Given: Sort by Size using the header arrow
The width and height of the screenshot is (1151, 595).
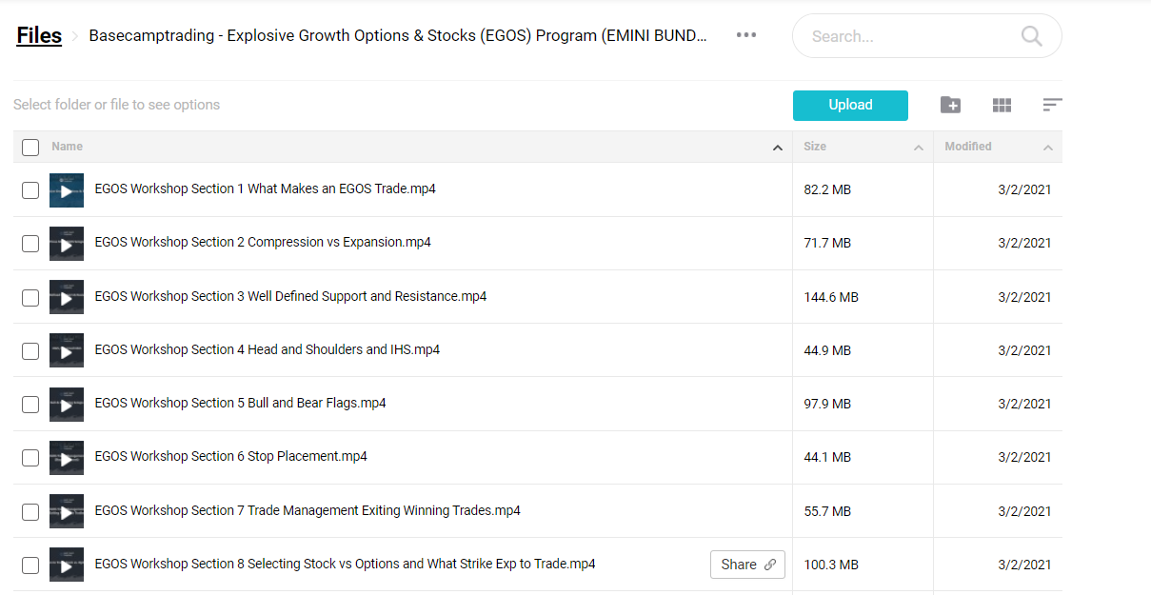Looking at the screenshot, I should pyautogui.click(x=919, y=148).
